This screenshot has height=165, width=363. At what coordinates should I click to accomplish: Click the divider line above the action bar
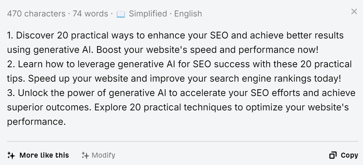183,141
